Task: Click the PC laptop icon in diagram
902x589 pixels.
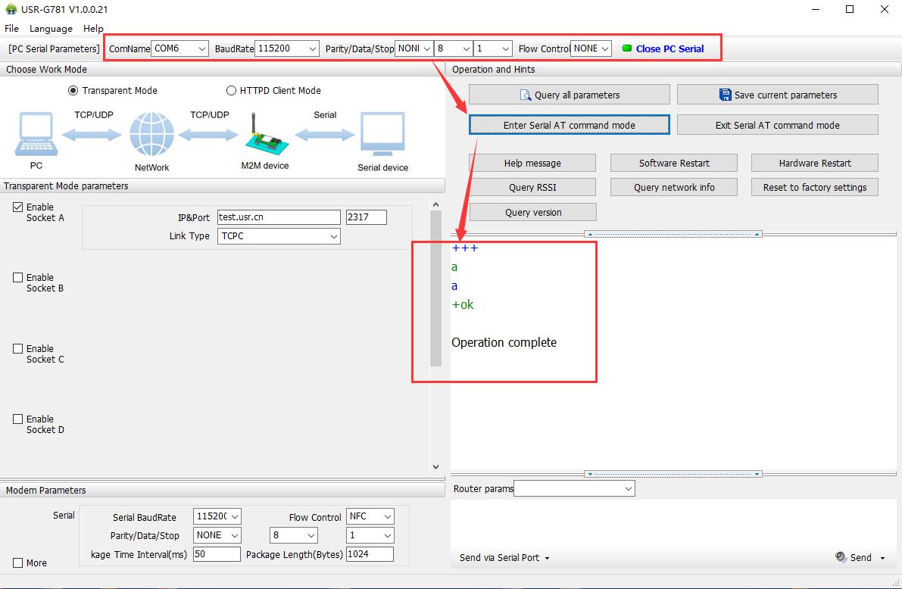Action: pyautogui.click(x=36, y=134)
